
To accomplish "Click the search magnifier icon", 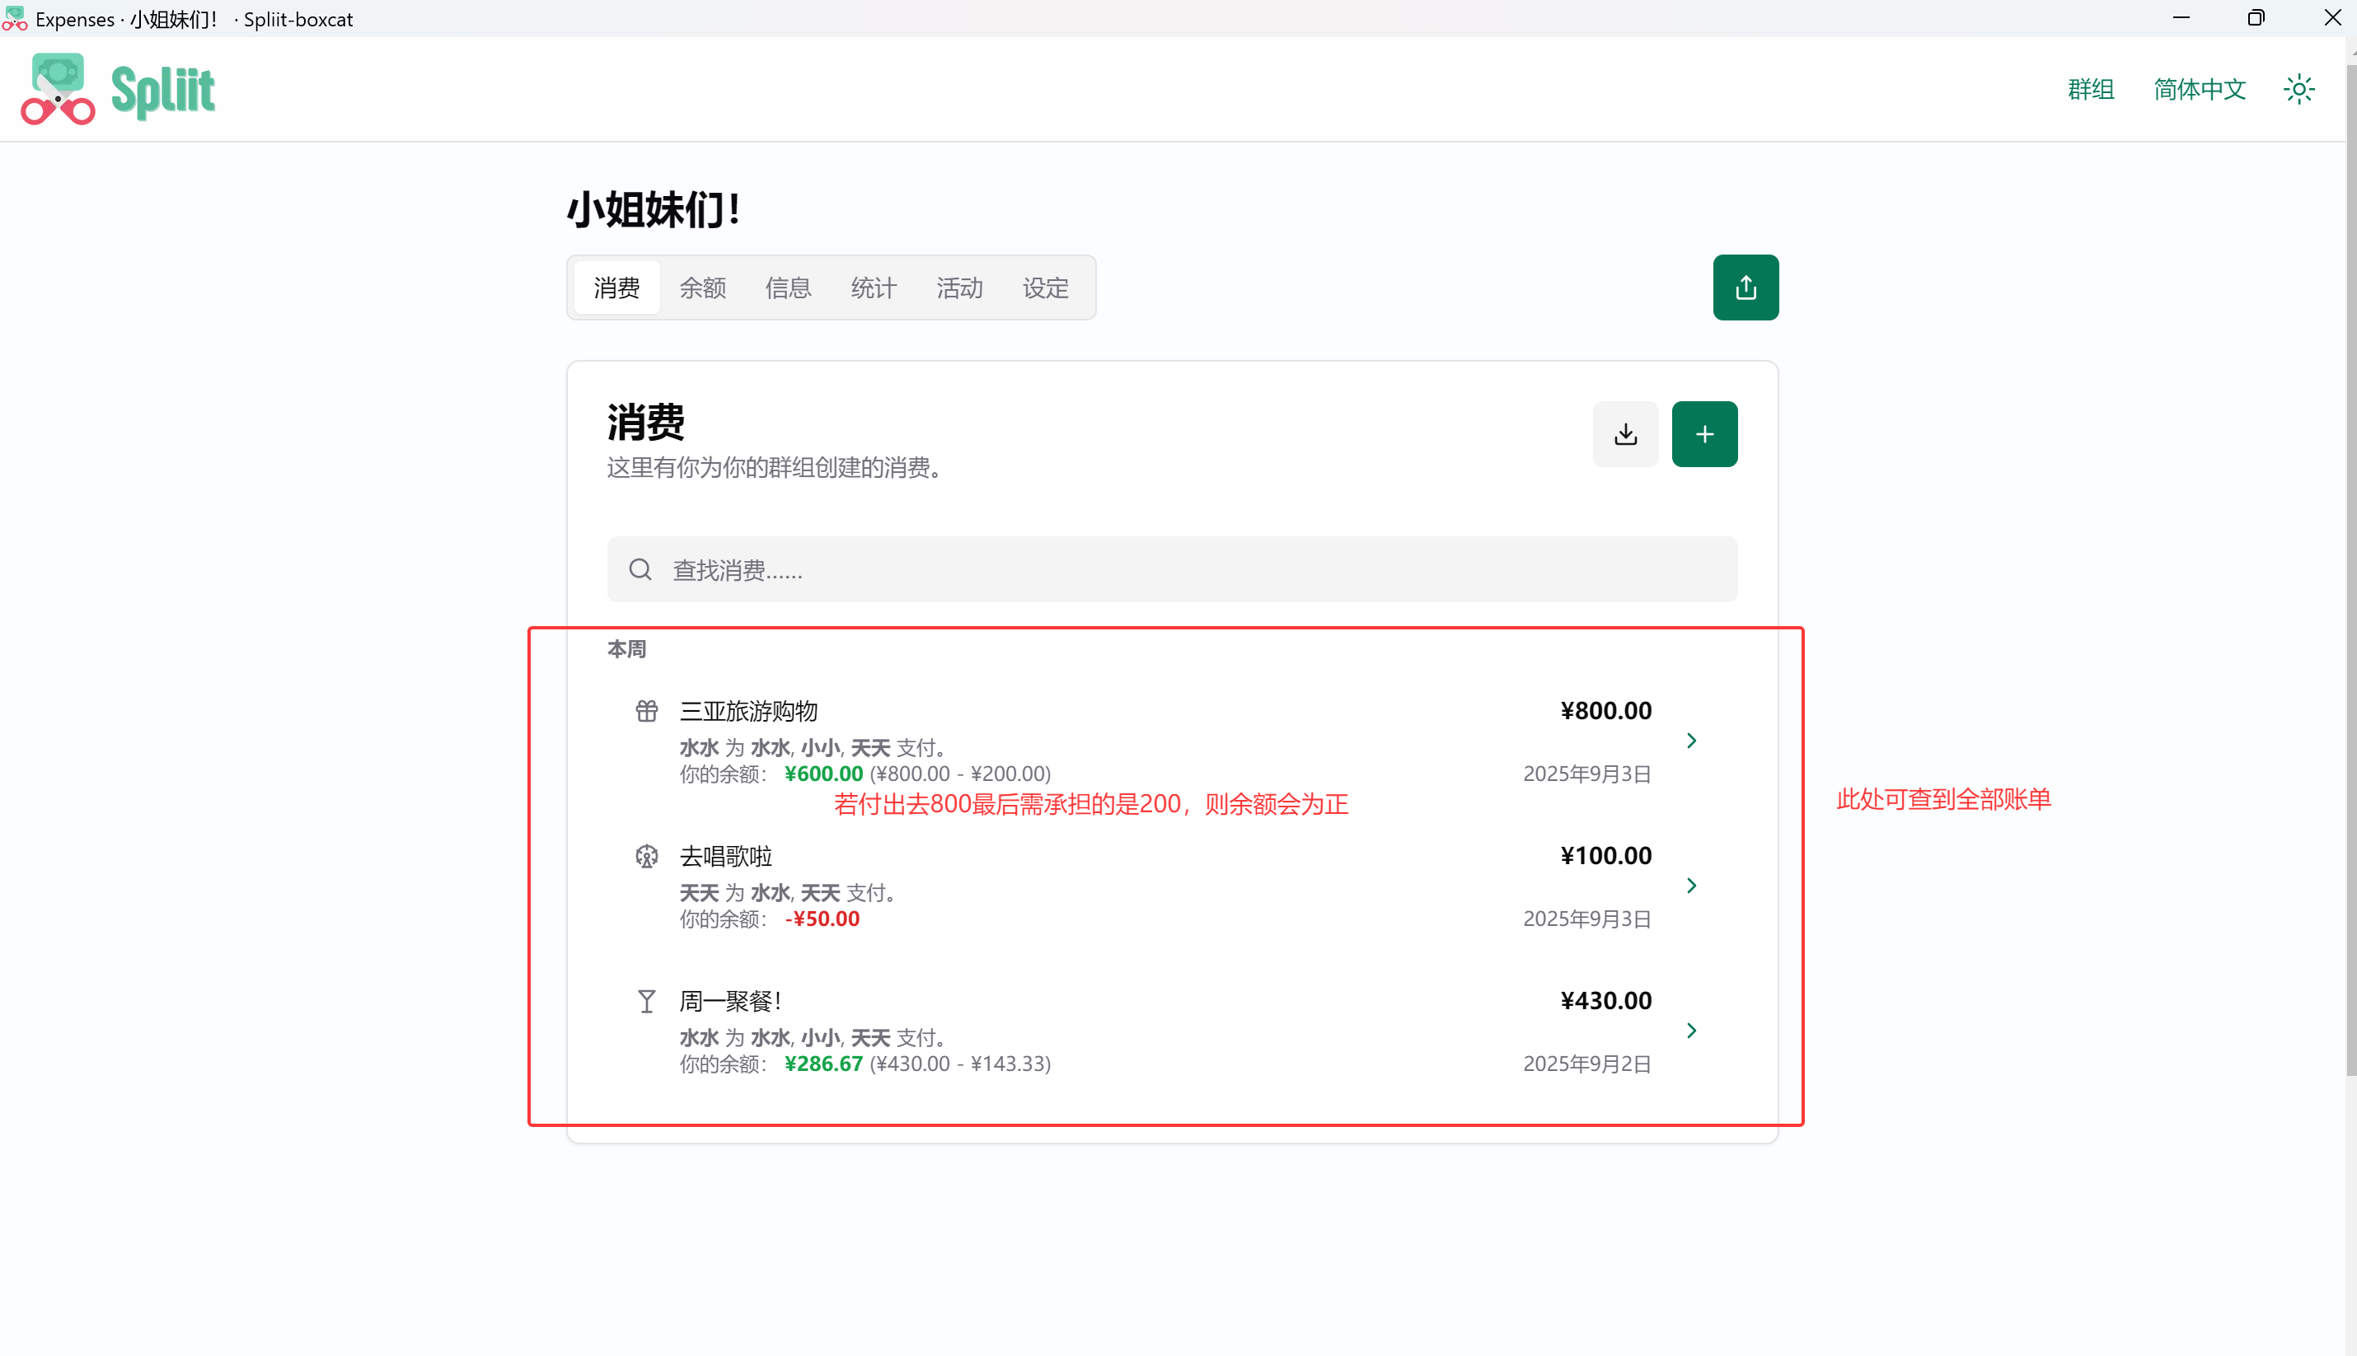I will 640,569.
